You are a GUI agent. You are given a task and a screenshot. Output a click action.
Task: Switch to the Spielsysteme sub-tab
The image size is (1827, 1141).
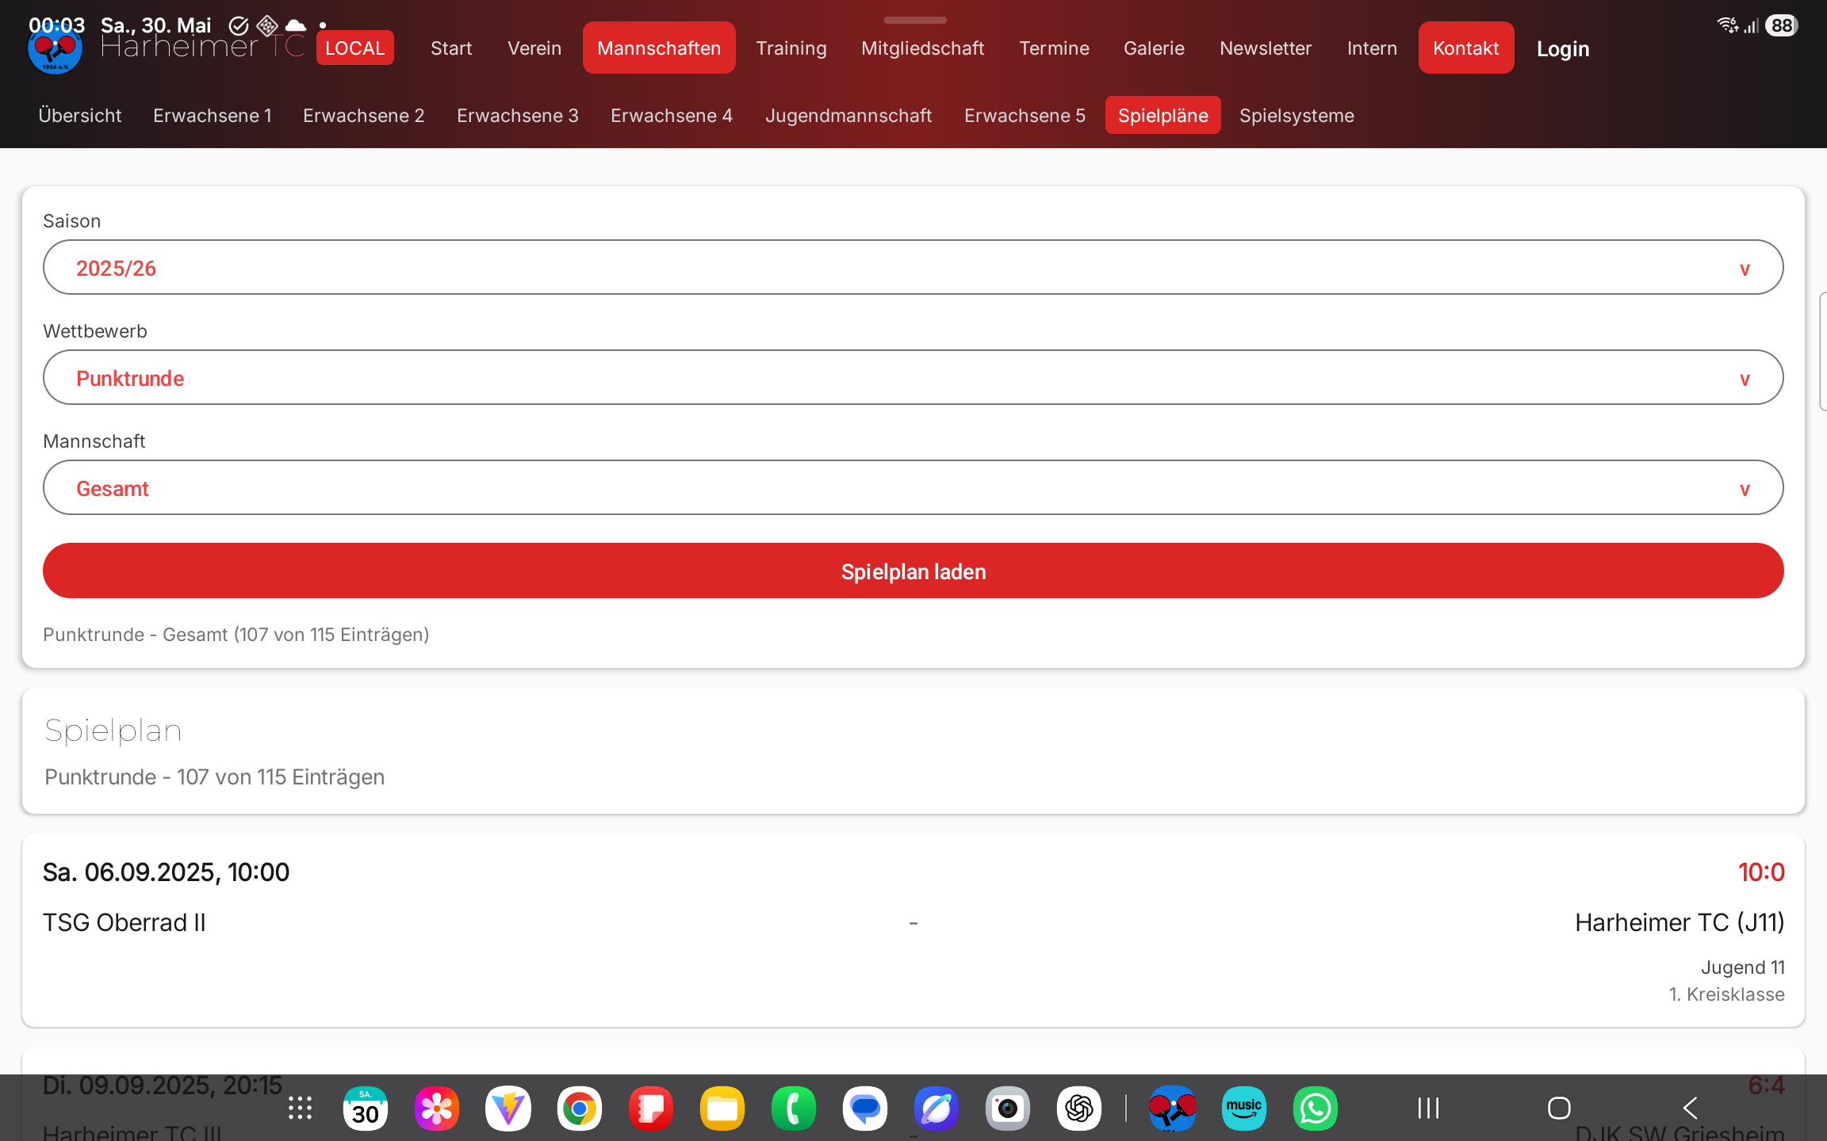click(x=1297, y=115)
